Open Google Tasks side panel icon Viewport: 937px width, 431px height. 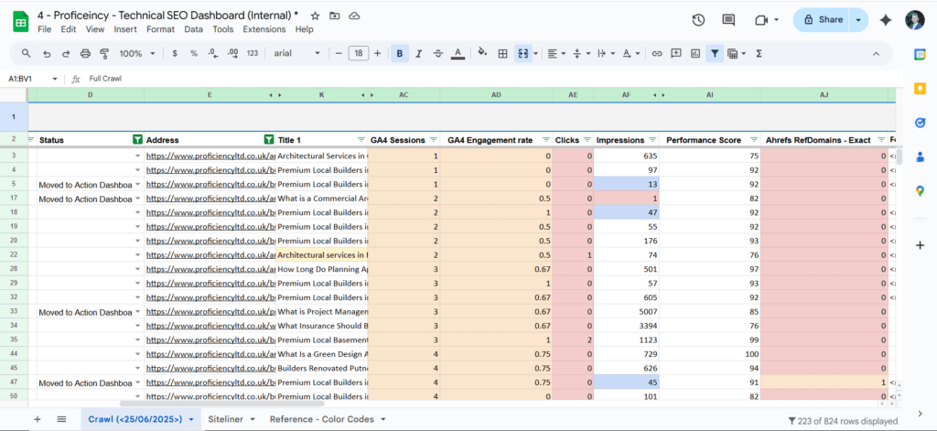point(921,123)
